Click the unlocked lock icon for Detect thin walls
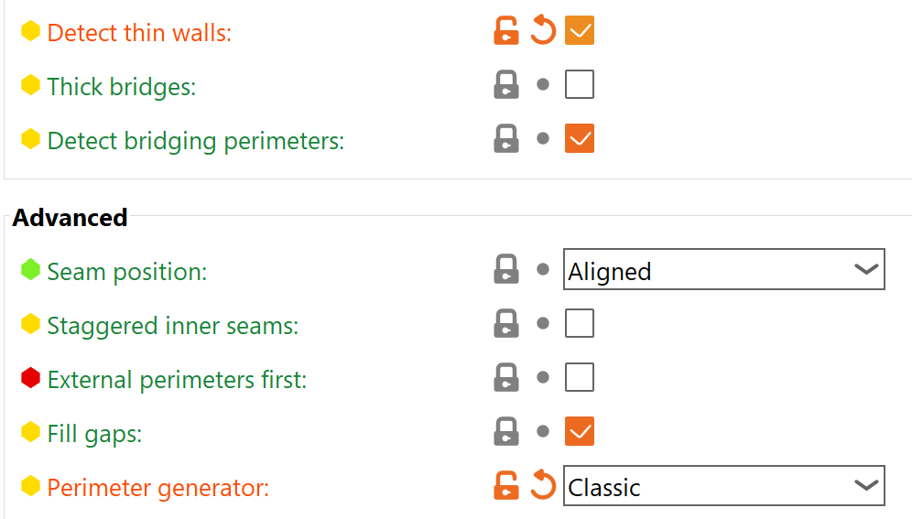 [x=506, y=31]
